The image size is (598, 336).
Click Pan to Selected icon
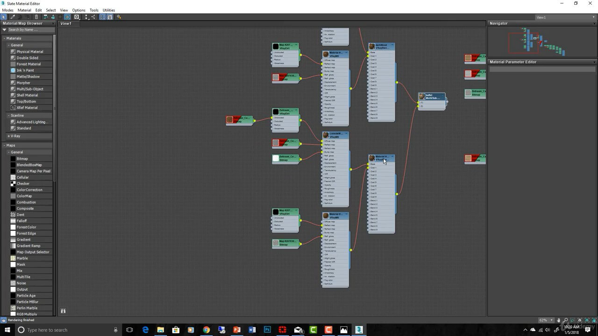(594, 320)
